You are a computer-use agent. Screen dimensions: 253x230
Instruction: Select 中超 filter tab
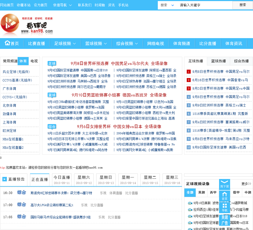[x=248, y=192]
